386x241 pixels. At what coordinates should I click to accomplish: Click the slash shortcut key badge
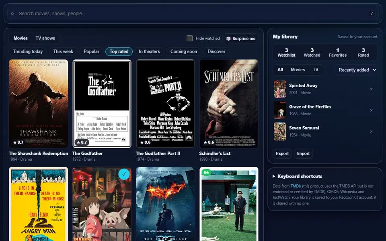372,14
